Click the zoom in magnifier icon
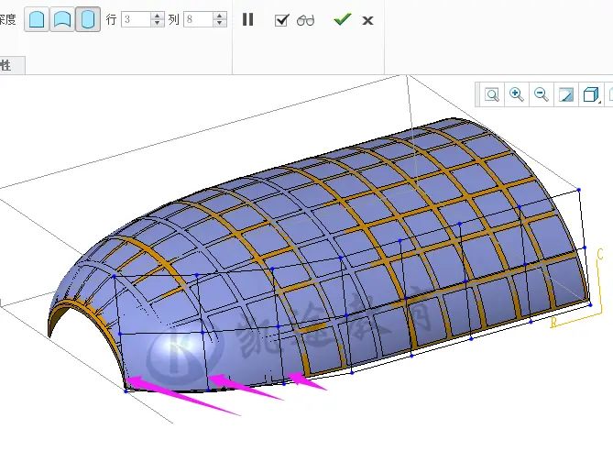This screenshot has height=462, width=613. tap(517, 94)
